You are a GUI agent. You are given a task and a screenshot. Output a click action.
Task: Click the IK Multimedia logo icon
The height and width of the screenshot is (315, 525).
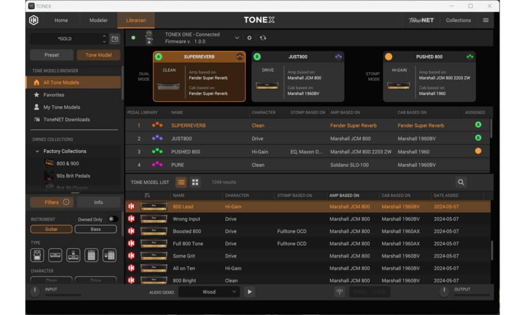pyautogui.click(x=34, y=20)
